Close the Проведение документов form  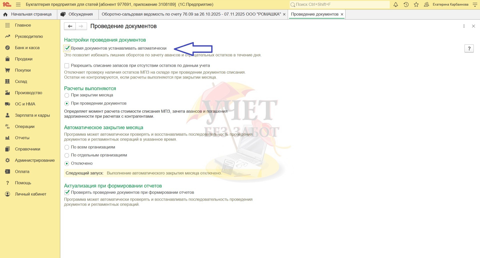tap(473, 26)
